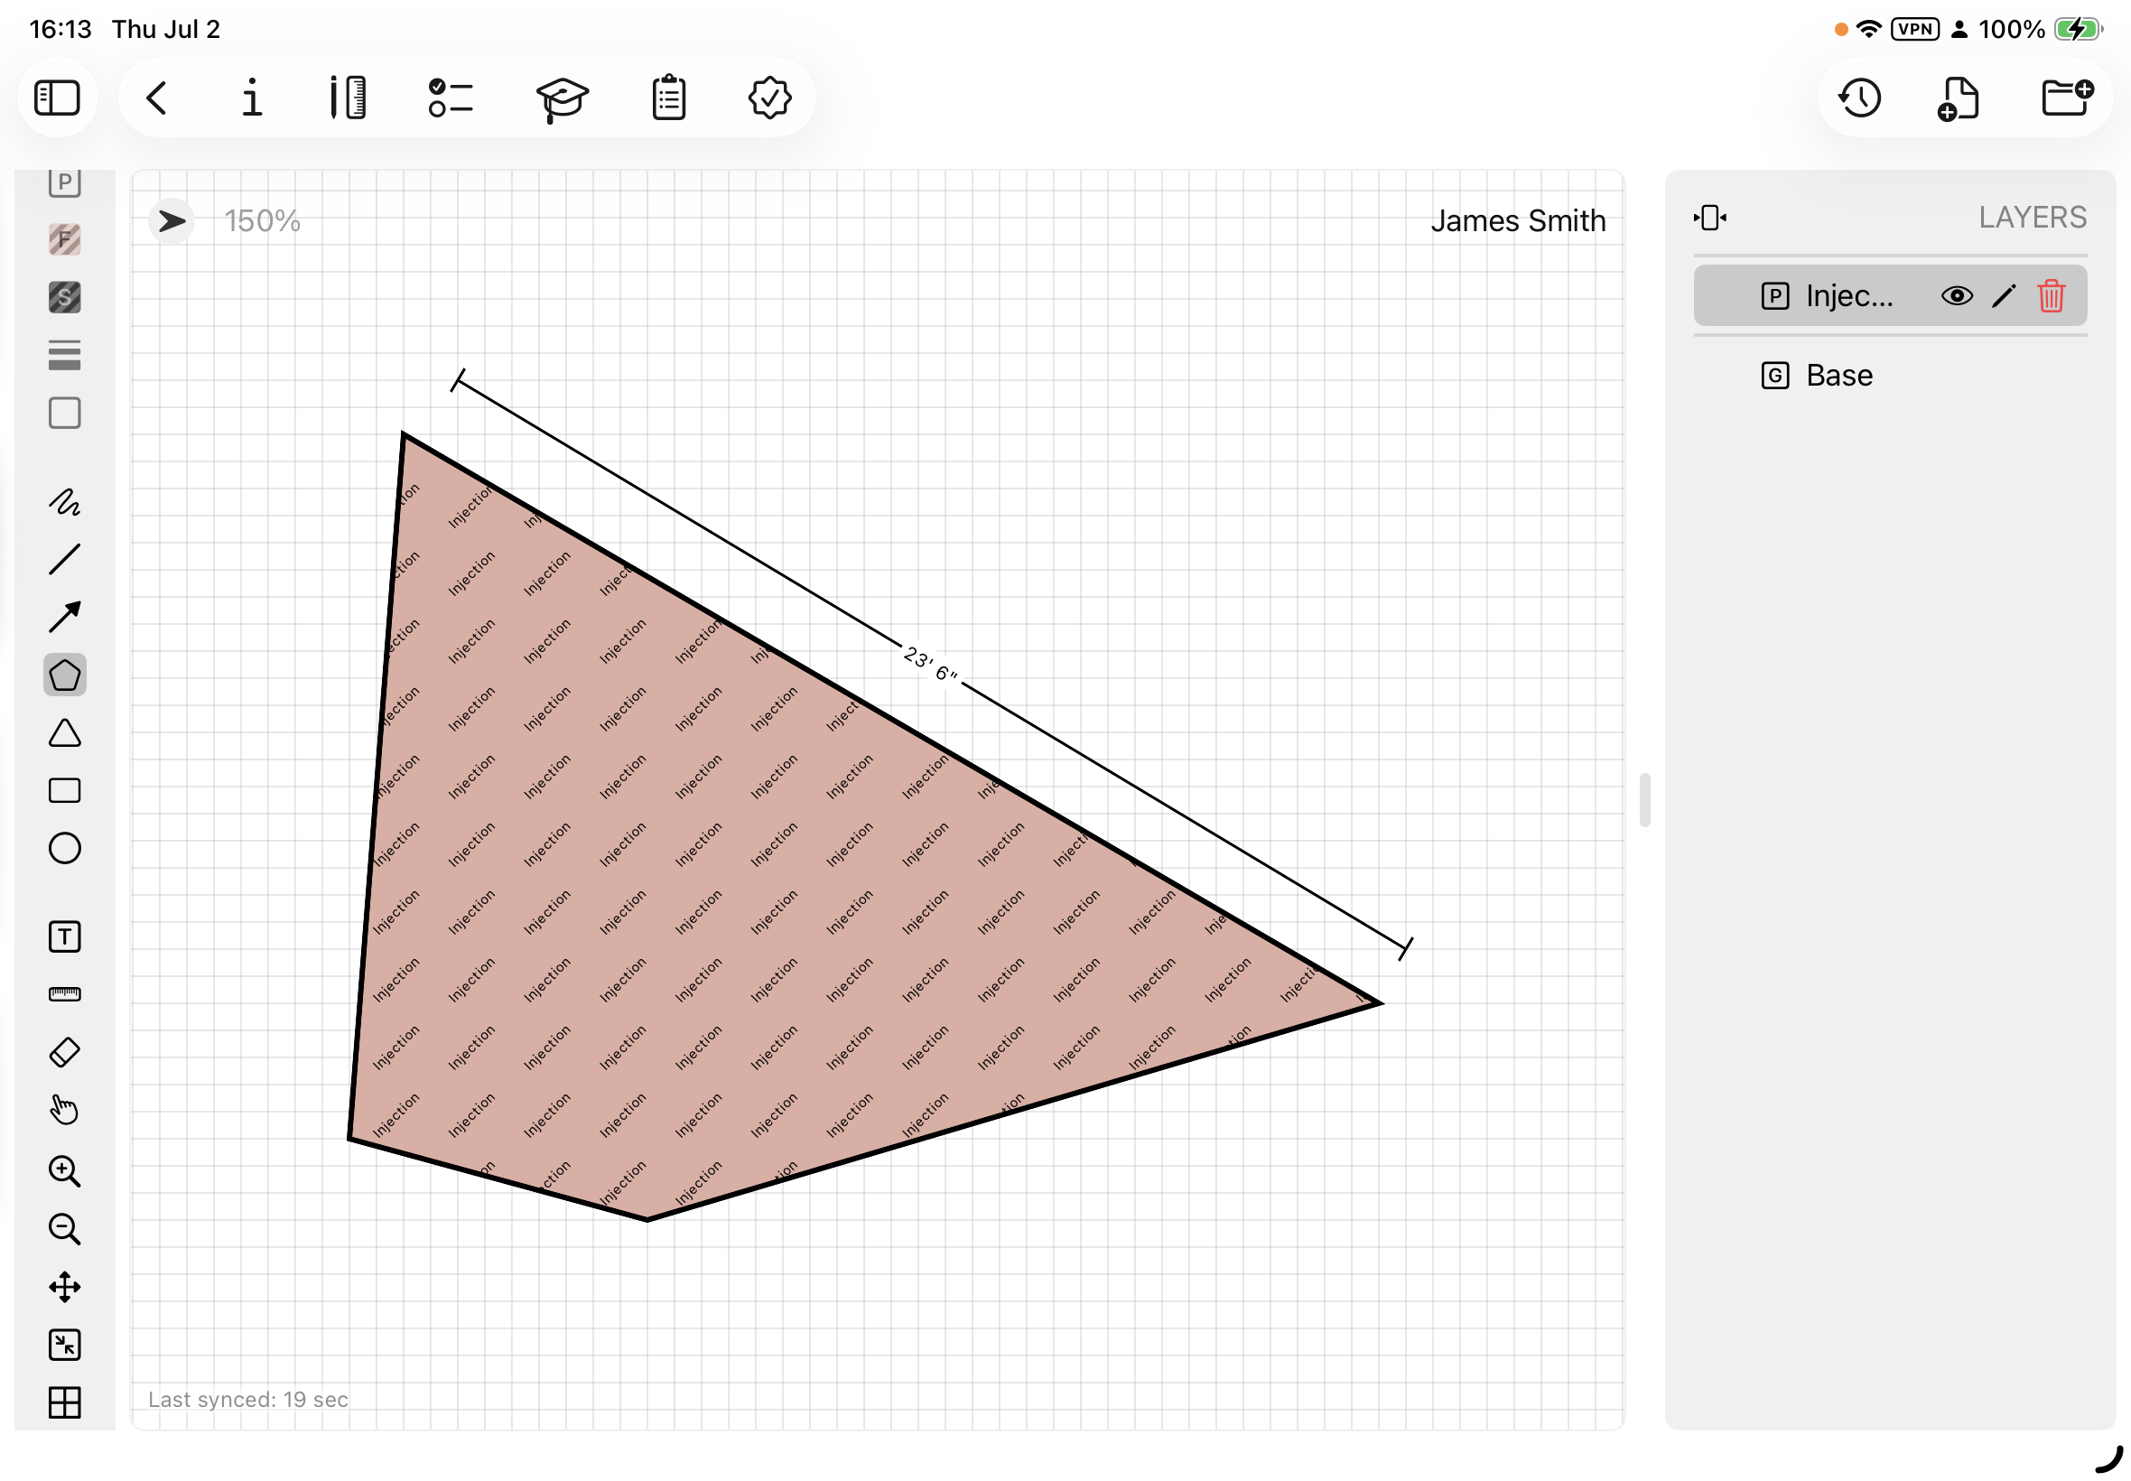Select the measurement ruler tool
Image resolution: width=2131 pixels, height=1481 pixels.
tap(65, 995)
